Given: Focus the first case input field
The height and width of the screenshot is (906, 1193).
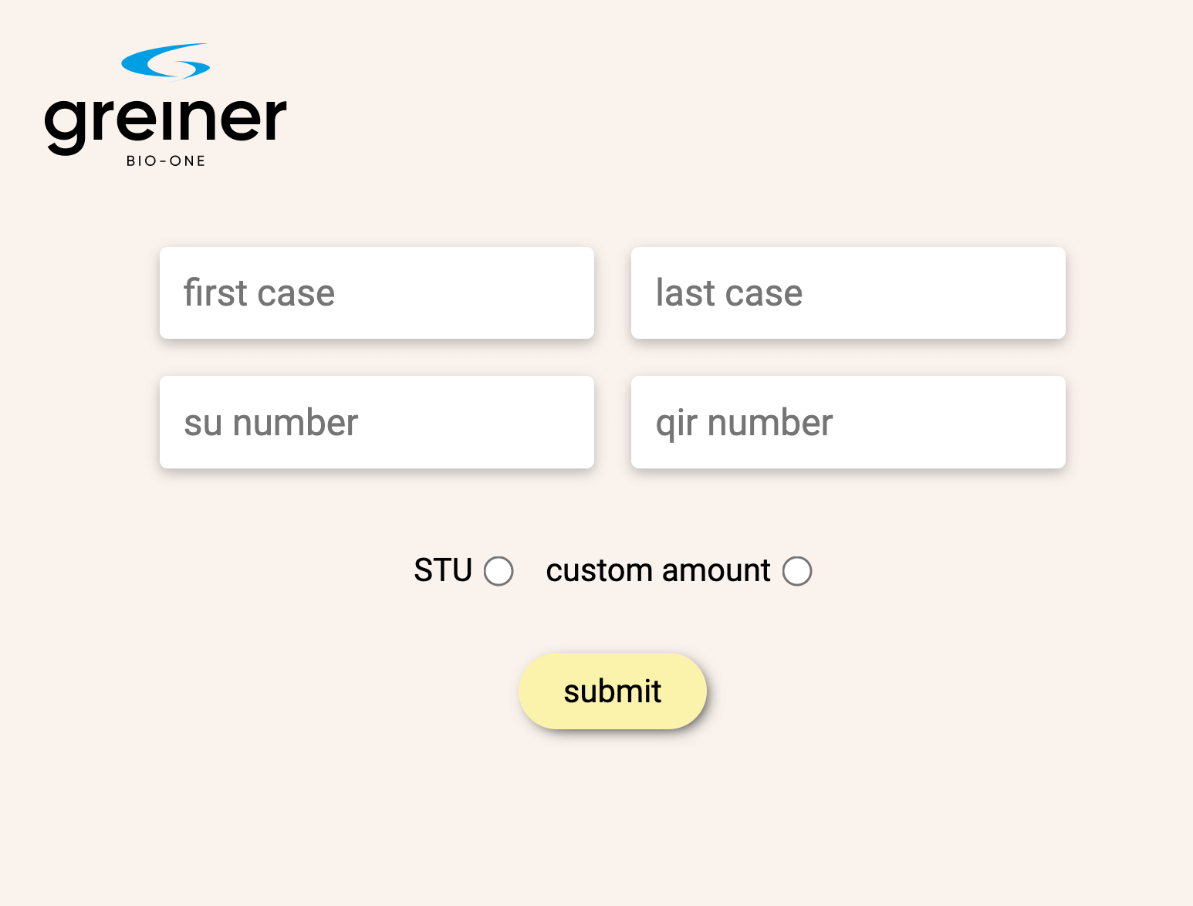Looking at the screenshot, I should click(x=377, y=293).
